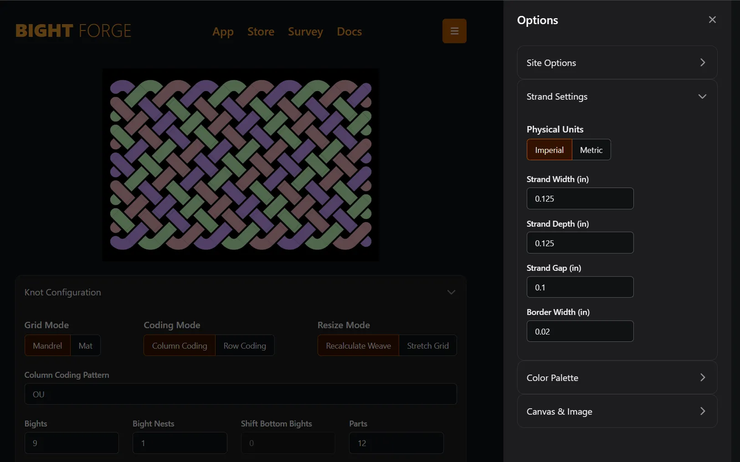Expand the Site Options section

617,63
